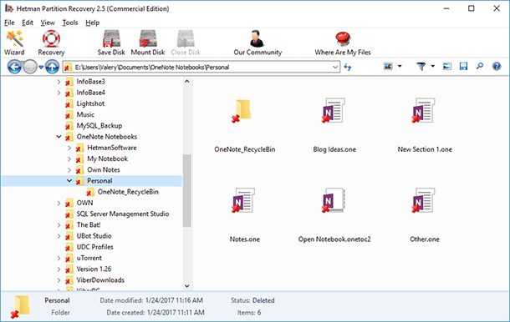Open the File menu

[x=9, y=23]
